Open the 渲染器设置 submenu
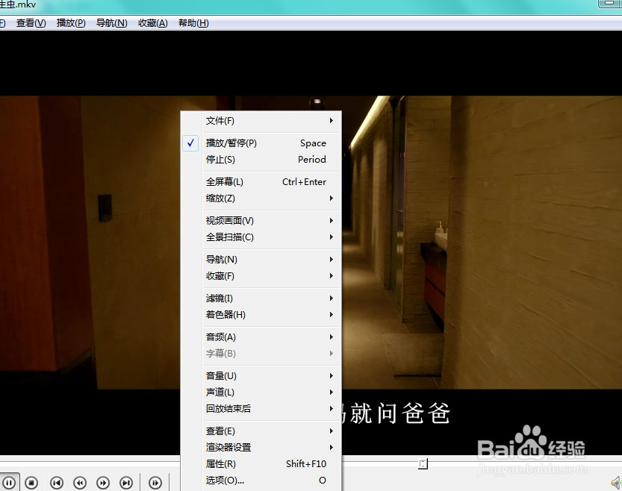622x491 pixels. pos(262,448)
